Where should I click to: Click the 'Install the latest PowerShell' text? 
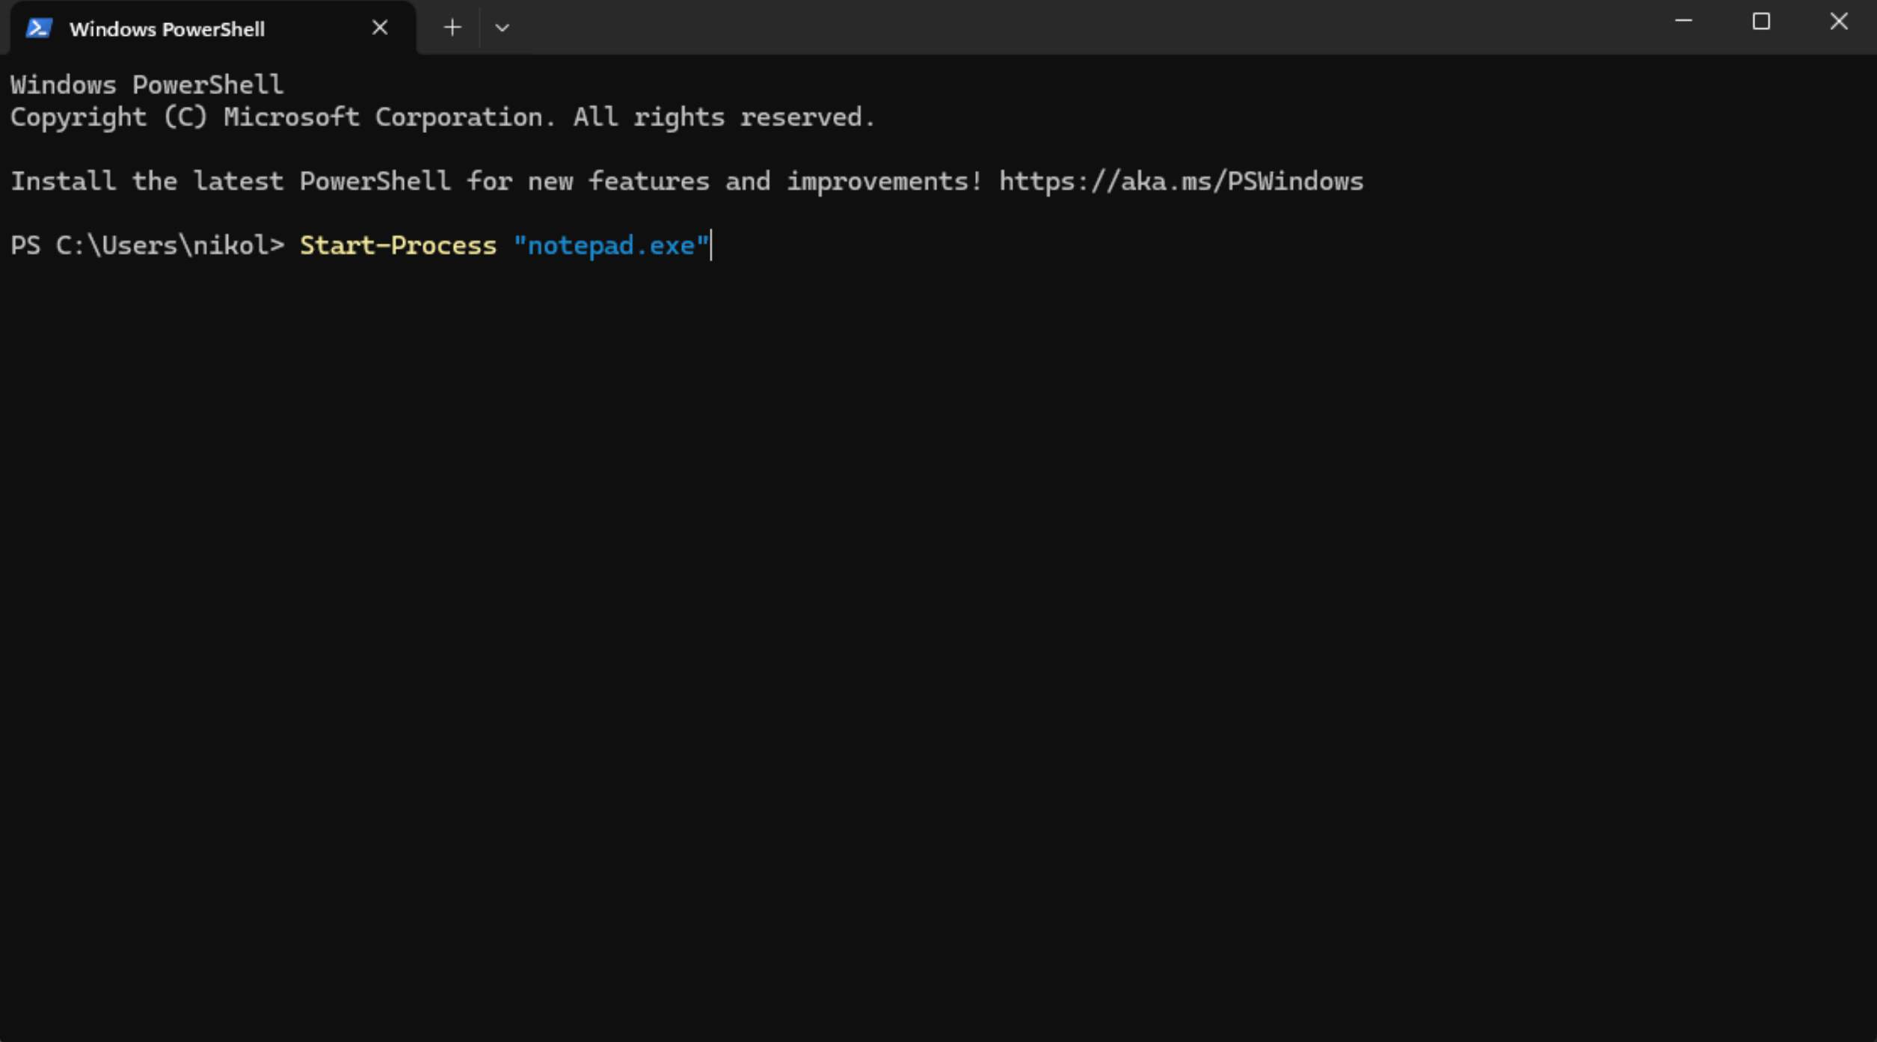click(230, 182)
